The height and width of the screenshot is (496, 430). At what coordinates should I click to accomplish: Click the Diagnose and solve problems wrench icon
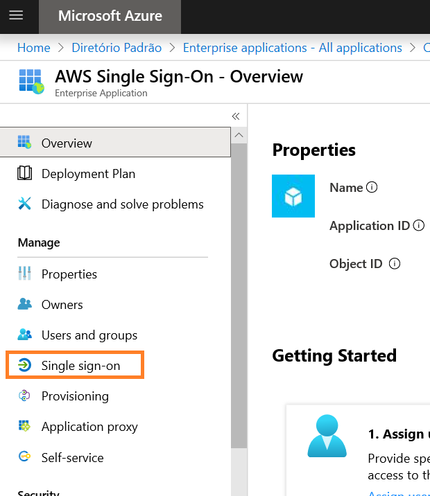(25, 204)
